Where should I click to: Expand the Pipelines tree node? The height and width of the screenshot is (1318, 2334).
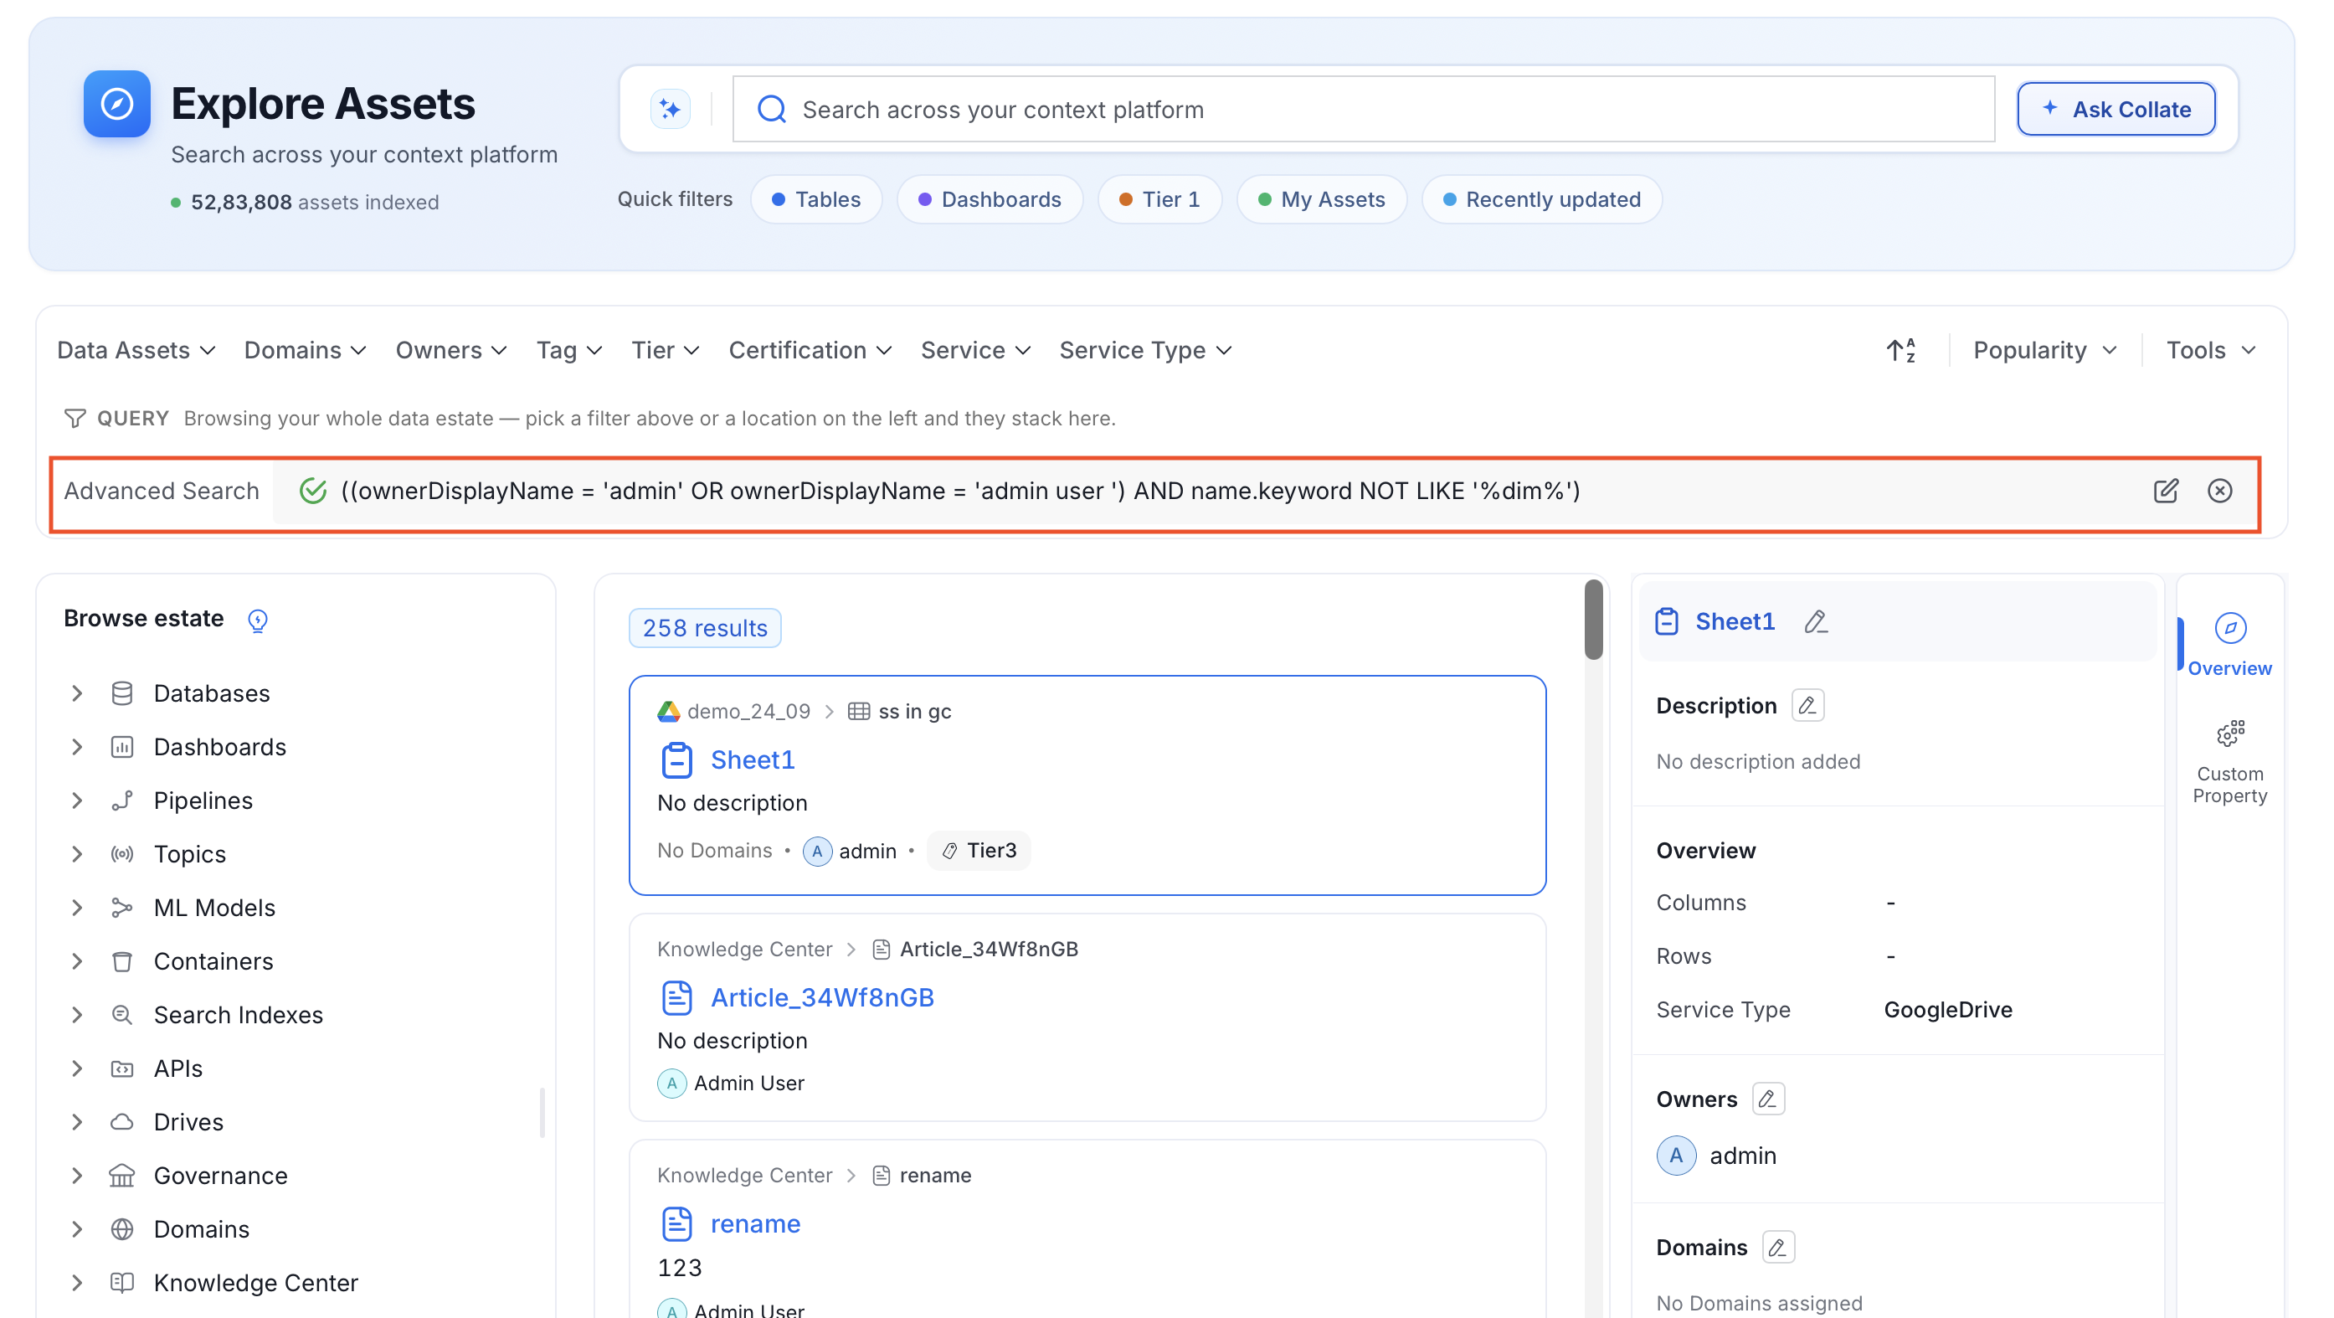[77, 801]
